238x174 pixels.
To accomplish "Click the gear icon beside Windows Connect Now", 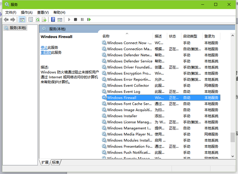I will pos(104,43).
